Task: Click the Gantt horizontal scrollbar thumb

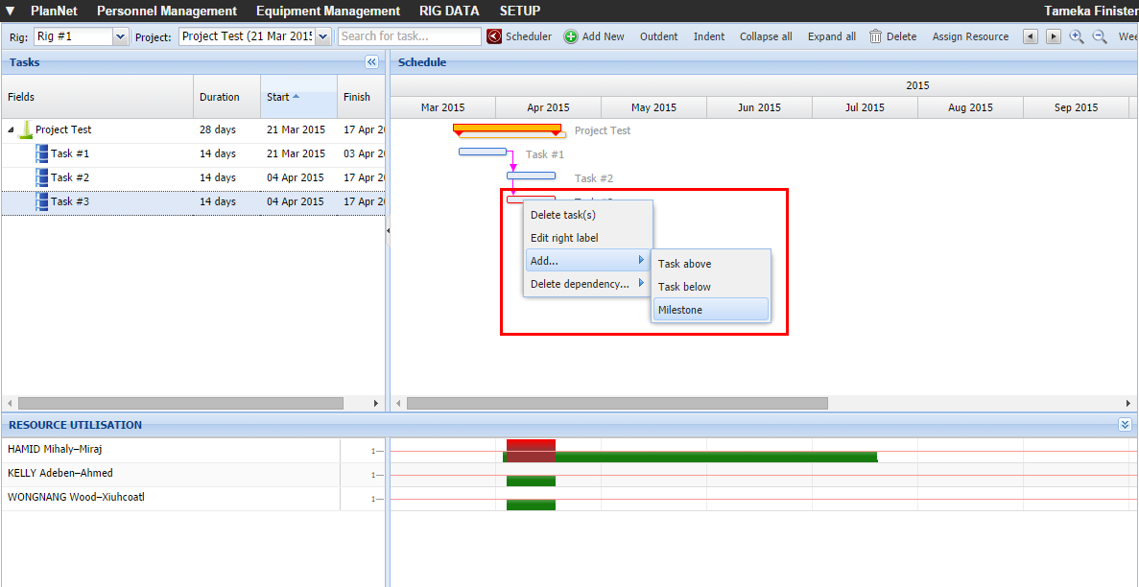Action: click(x=616, y=404)
